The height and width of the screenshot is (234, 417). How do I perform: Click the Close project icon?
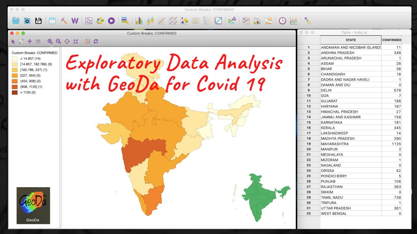(27, 21)
